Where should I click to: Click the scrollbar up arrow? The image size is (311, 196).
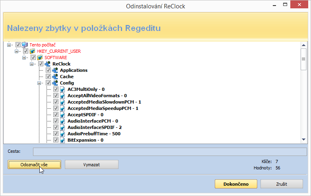[303, 45]
